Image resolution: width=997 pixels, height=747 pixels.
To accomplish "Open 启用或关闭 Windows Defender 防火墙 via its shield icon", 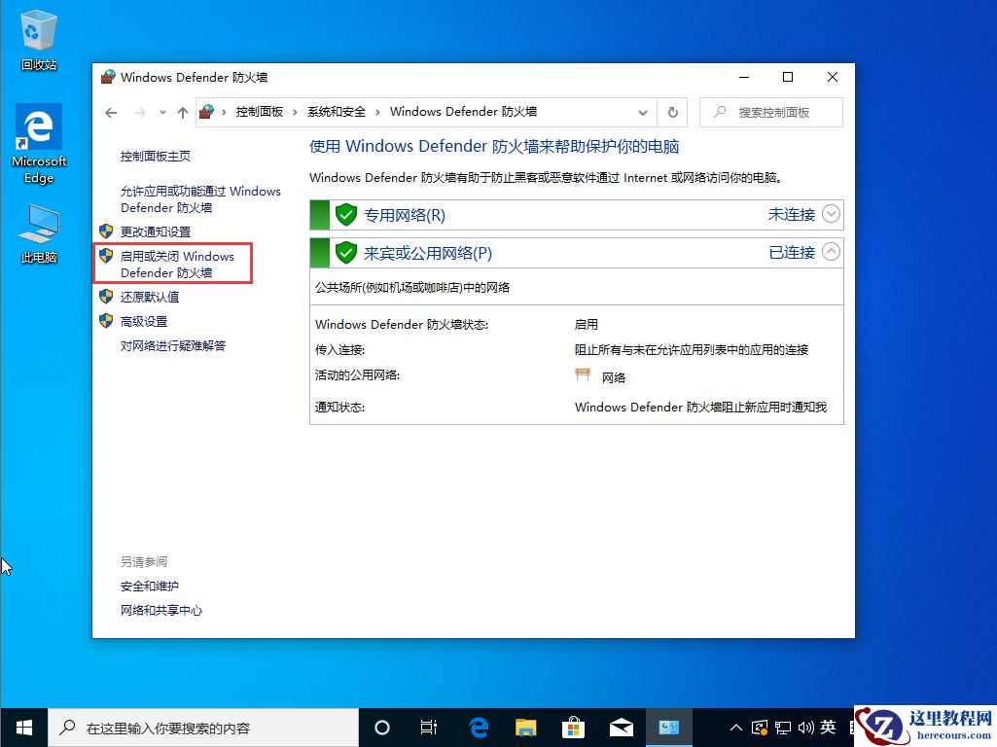I will 106,255.
